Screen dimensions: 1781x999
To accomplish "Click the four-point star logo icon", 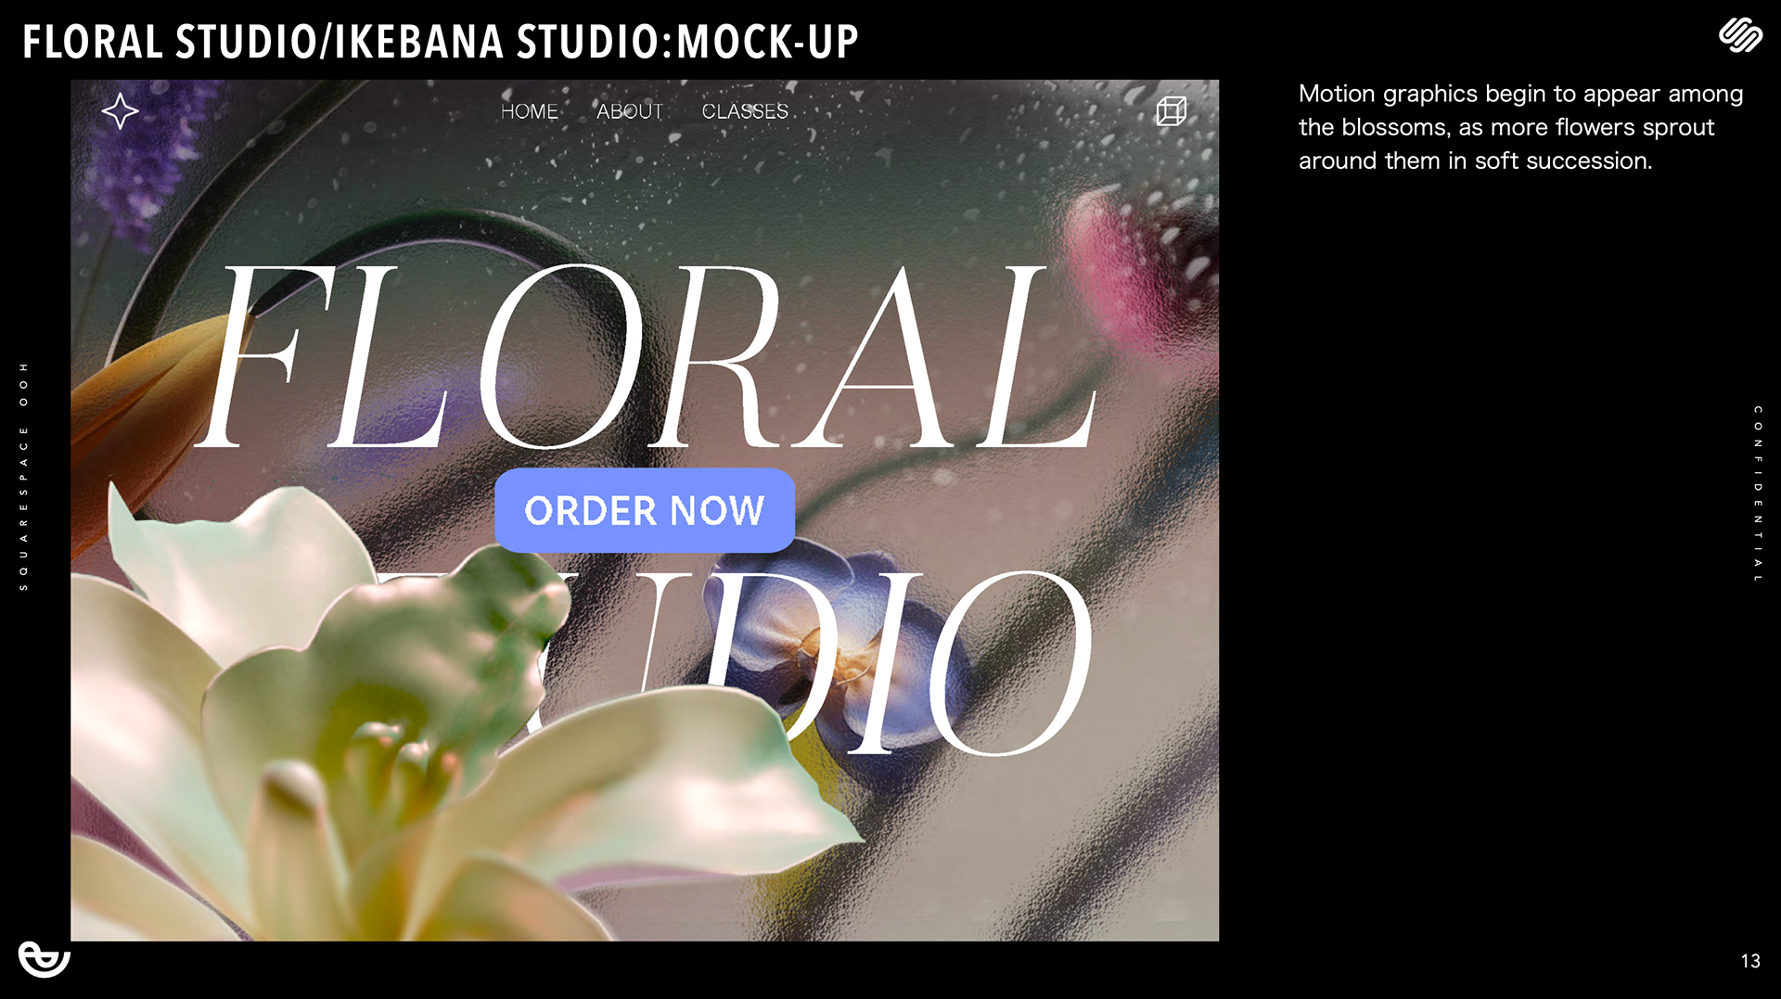I will [x=120, y=111].
